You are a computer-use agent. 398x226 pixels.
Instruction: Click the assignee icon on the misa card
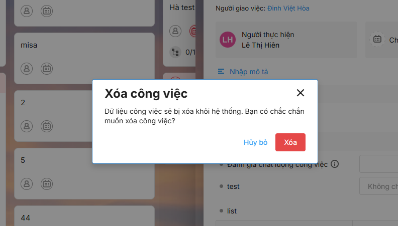[27, 68]
